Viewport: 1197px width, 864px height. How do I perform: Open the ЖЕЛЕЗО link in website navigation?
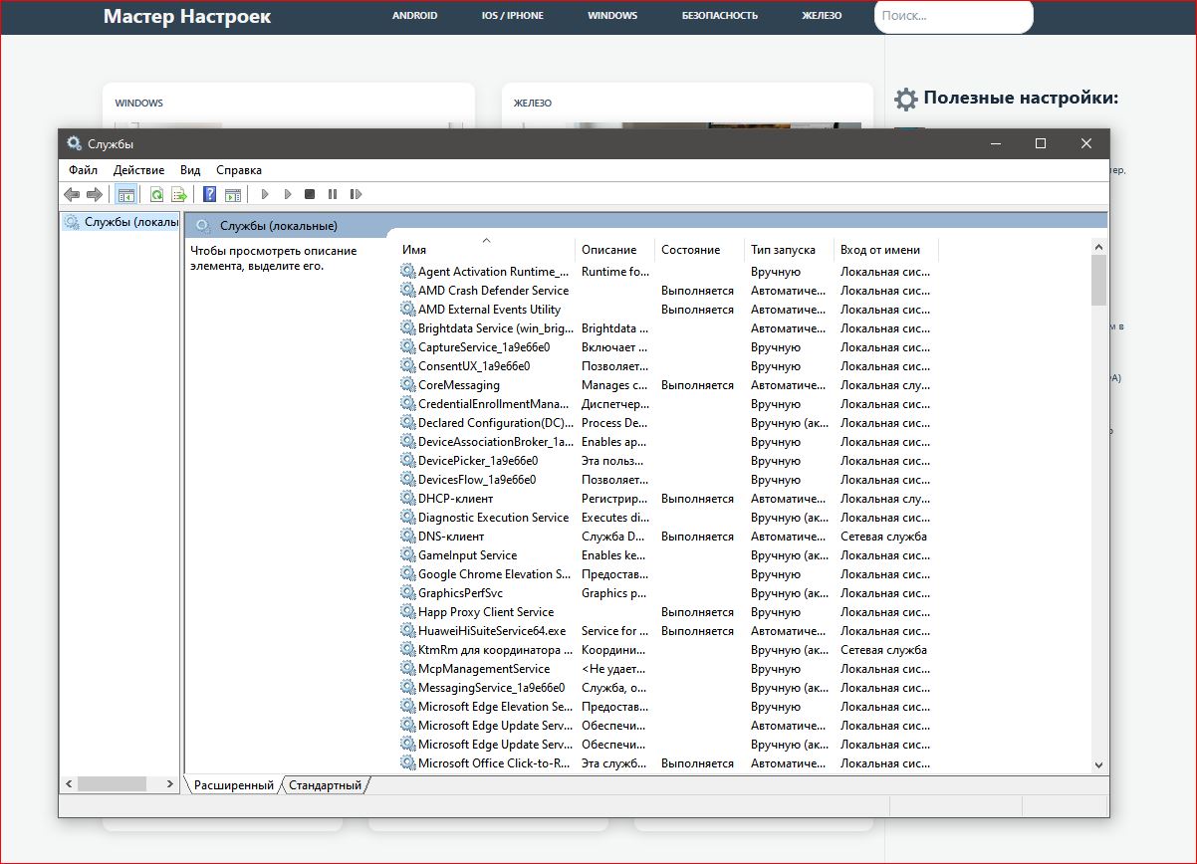tap(822, 16)
